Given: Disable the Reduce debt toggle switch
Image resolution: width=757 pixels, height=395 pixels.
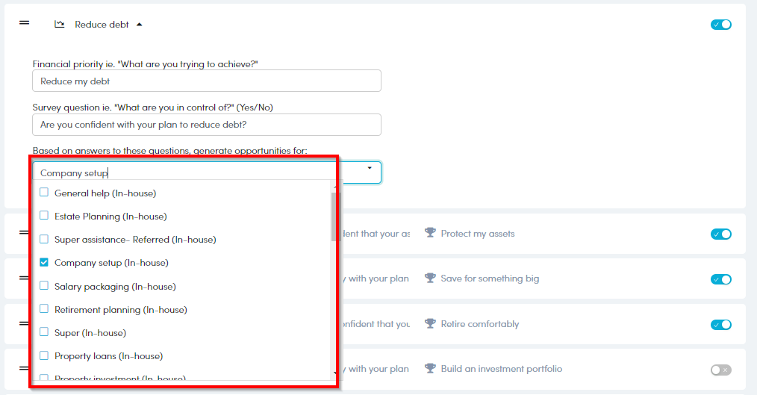Looking at the screenshot, I should click(720, 25).
